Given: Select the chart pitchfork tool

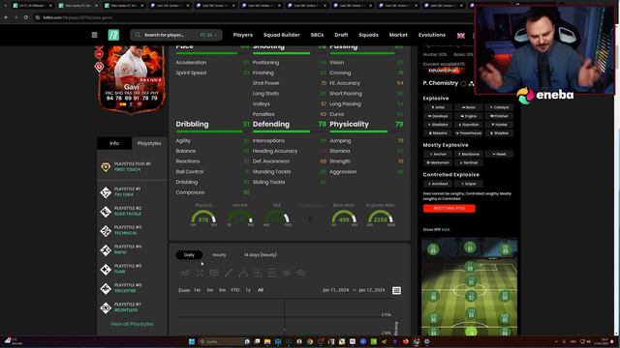Looking at the screenshot, I should tap(243, 273).
